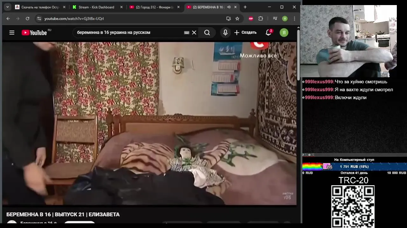The height and width of the screenshot is (228, 407).
Task: Open a new browser tab
Action: tap(245, 7)
